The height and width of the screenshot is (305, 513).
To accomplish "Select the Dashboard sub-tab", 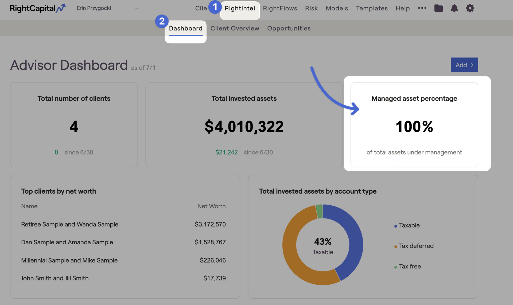I will pyautogui.click(x=186, y=28).
